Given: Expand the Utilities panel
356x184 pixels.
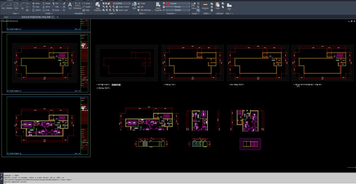Looking at the screenshot, I should 207,13.
